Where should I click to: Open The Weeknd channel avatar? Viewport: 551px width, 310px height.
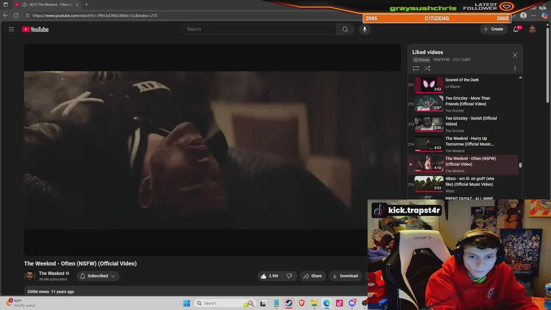point(30,276)
